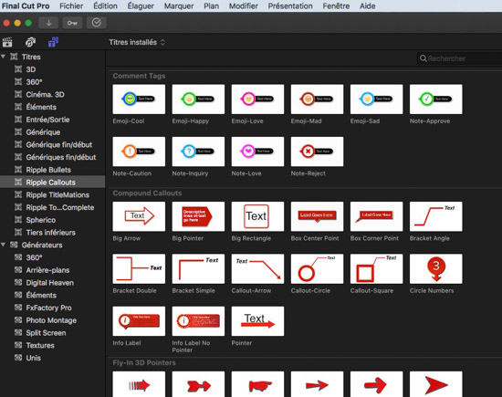Screen dimensions: 502x397
Task: Show the Titles and Generators sidebar icon
Action: [x=53, y=42]
